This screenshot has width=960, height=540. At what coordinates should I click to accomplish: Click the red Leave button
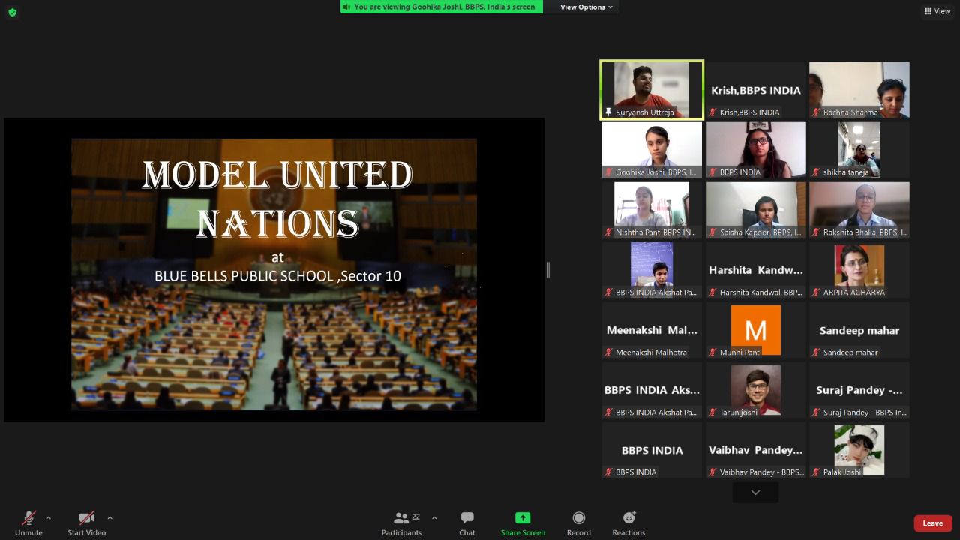click(x=932, y=523)
